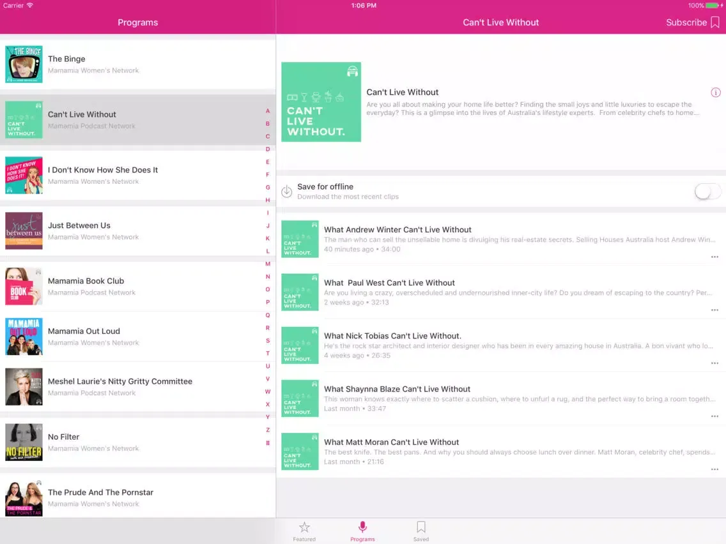Open Mamamia Book Club program title

pyautogui.click(x=86, y=281)
